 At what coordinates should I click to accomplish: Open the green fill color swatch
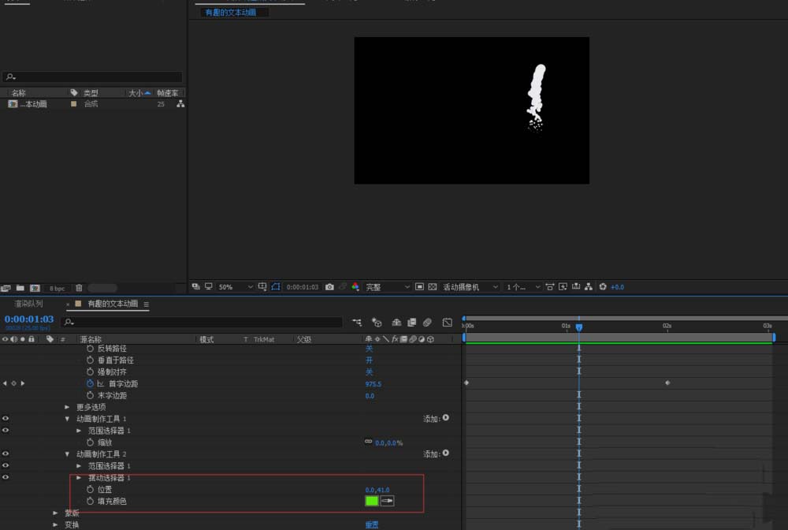[x=371, y=501]
